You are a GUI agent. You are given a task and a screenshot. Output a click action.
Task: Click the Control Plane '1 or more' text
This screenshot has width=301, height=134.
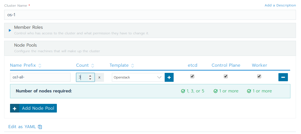click(228, 91)
